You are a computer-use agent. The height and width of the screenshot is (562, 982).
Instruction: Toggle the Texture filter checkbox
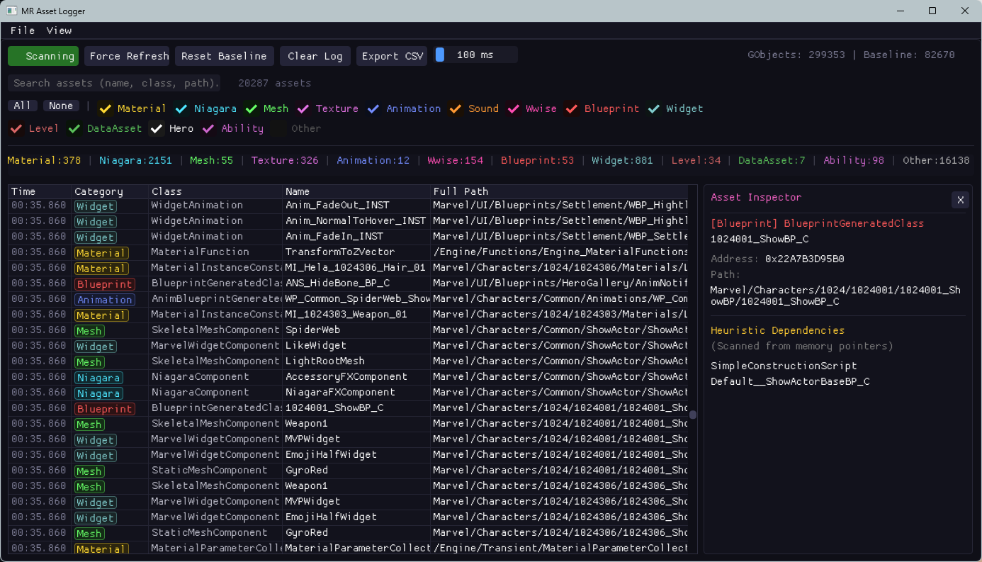tap(304, 108)
